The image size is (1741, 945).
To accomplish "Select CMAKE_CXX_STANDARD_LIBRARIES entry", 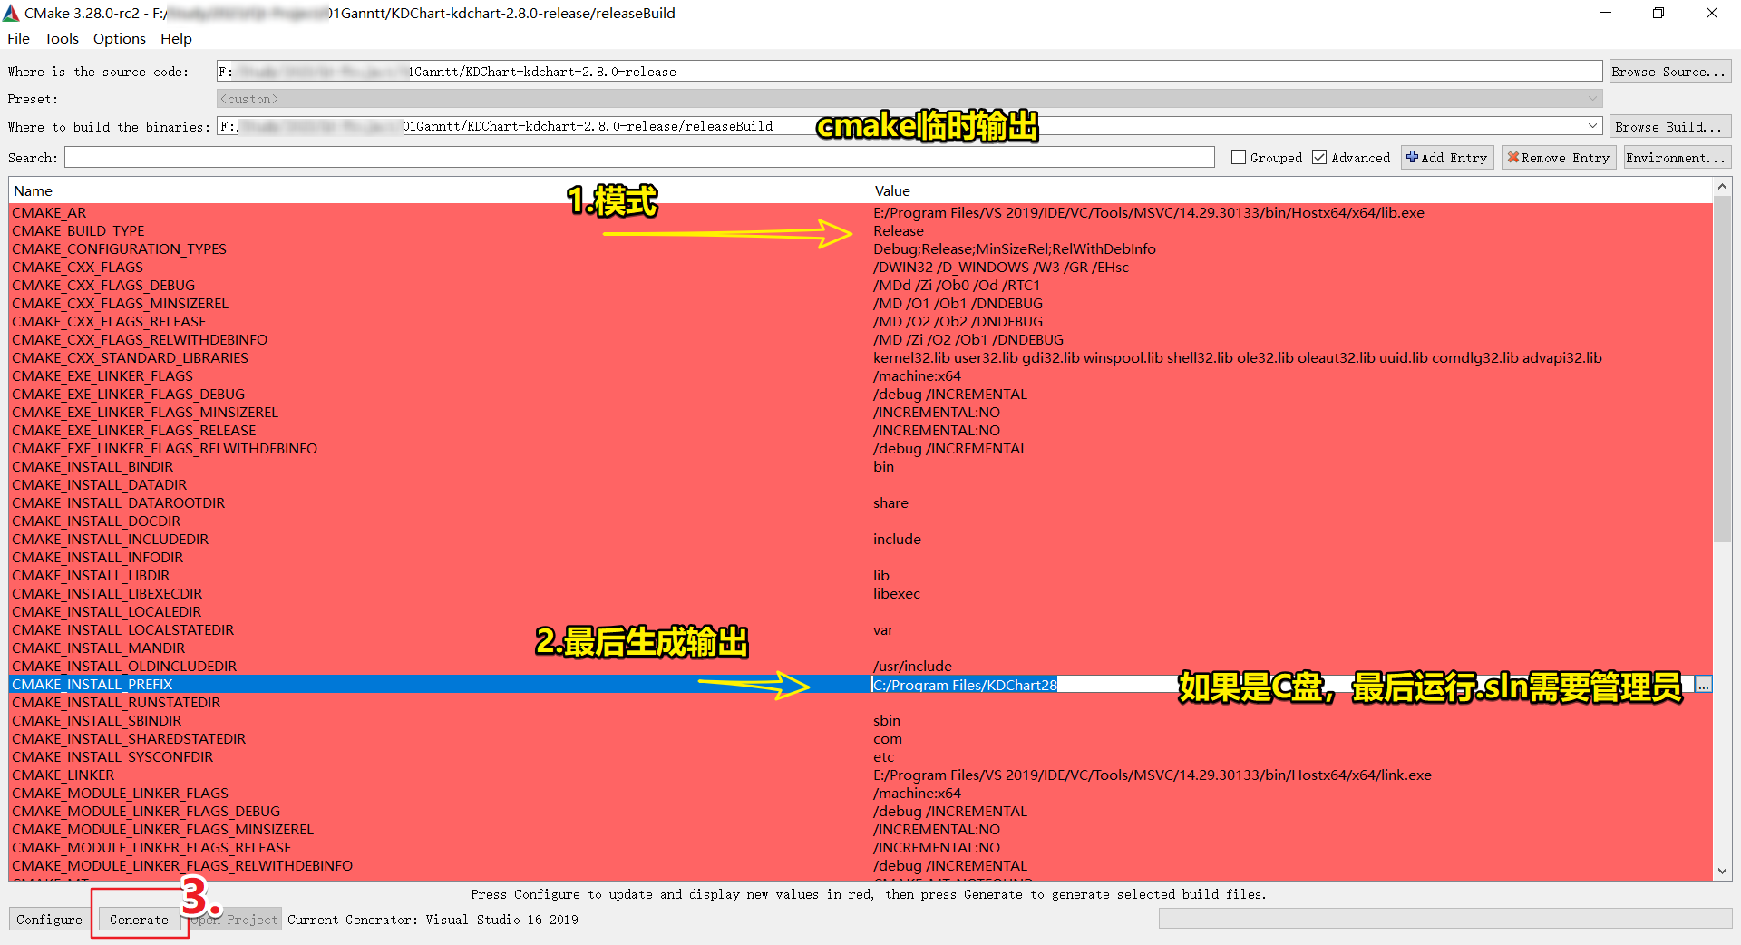I will pyautogui.click(x=130, y=357).
